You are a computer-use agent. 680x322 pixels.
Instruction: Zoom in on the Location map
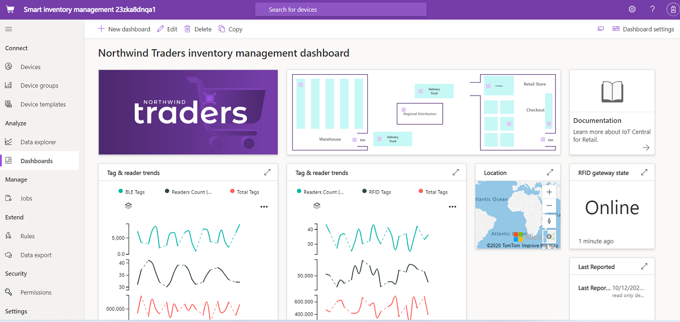pyautogui.click(x=549, y=192)
